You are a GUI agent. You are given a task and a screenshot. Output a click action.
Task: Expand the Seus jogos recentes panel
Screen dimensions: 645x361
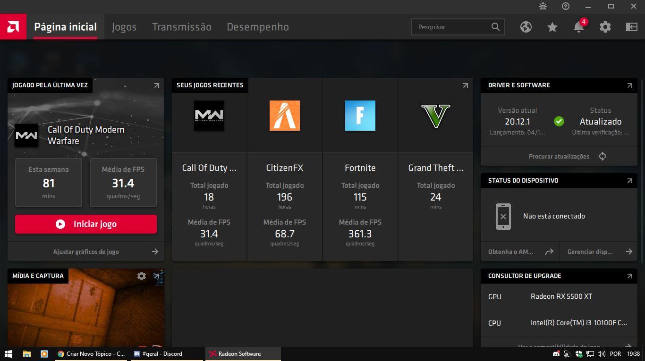coord(466,85)
